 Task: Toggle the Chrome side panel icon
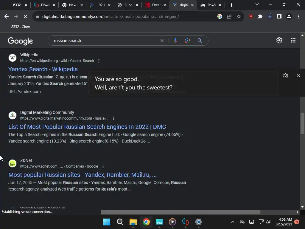coord(279,17)
